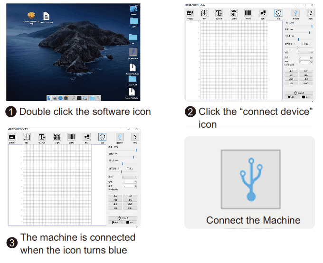This screenshot has width=323, height=263.
Task: Adjust the third slider handle in step 3 window
Action: pos(123,164)
